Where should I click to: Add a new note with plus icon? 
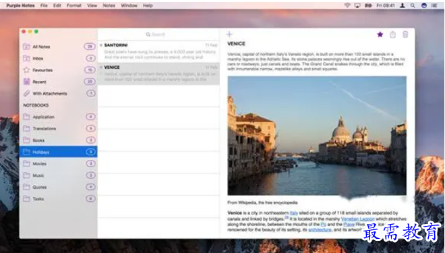pyautogui.click(x=229, y=34)
